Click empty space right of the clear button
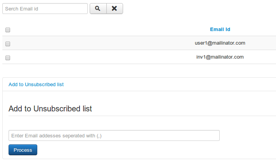276x163 pixels. tap(194, 9)
